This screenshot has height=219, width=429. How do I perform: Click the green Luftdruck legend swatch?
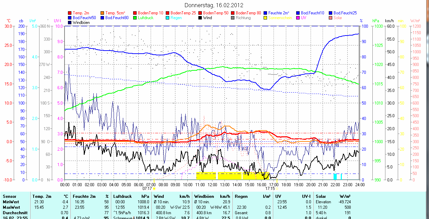[x=135, y=18]
